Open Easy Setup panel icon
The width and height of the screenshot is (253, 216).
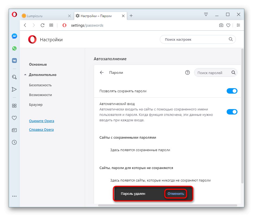pyautogui.click(x=238, y=25)
